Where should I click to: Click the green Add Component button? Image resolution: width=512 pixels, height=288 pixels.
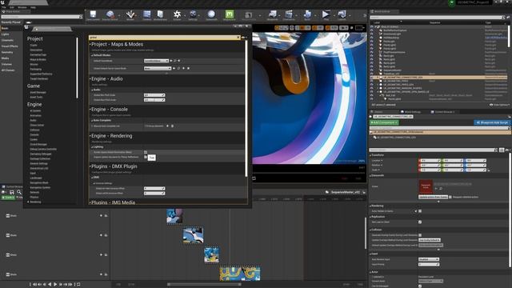coord(384,122)
